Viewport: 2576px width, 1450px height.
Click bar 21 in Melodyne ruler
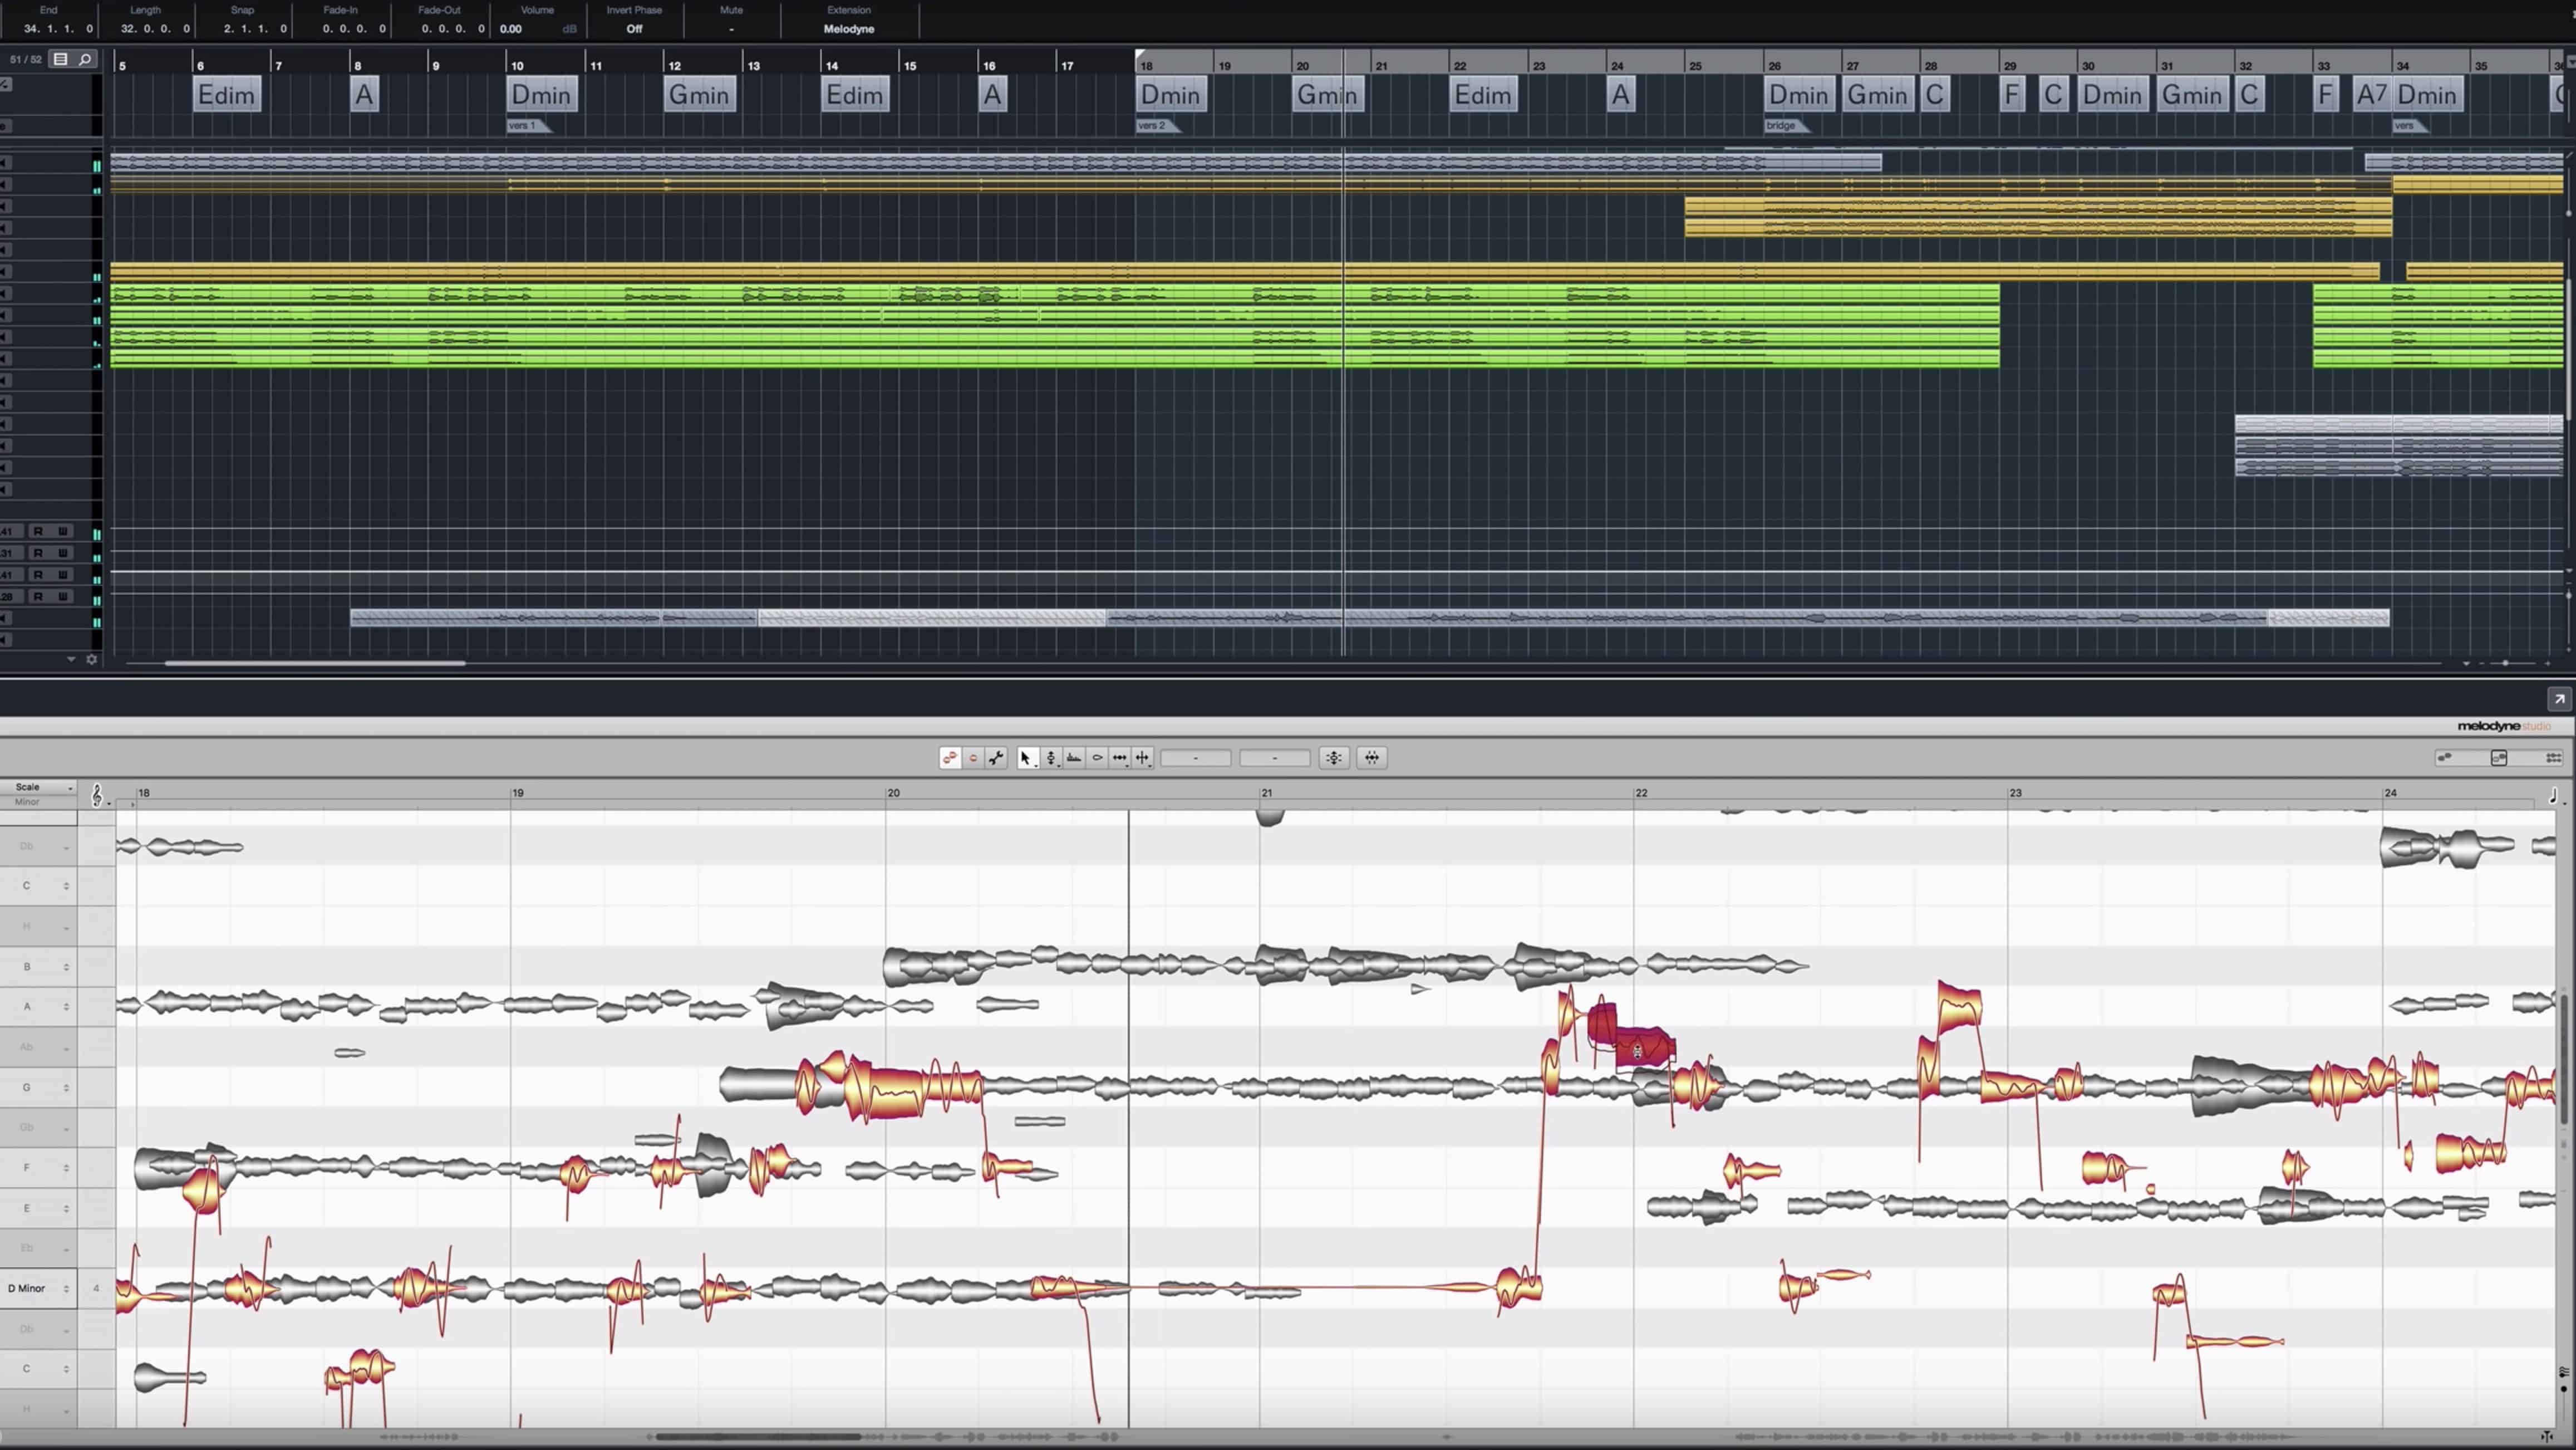click(x=1266, y=792)
